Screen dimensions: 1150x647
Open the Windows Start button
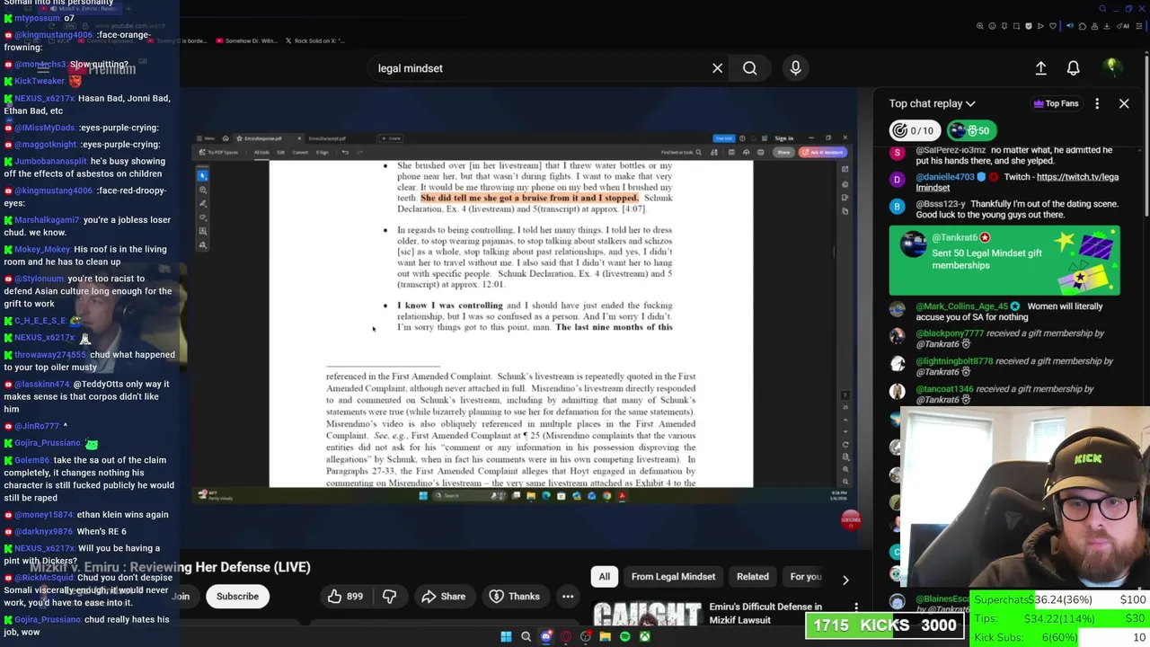506,636
